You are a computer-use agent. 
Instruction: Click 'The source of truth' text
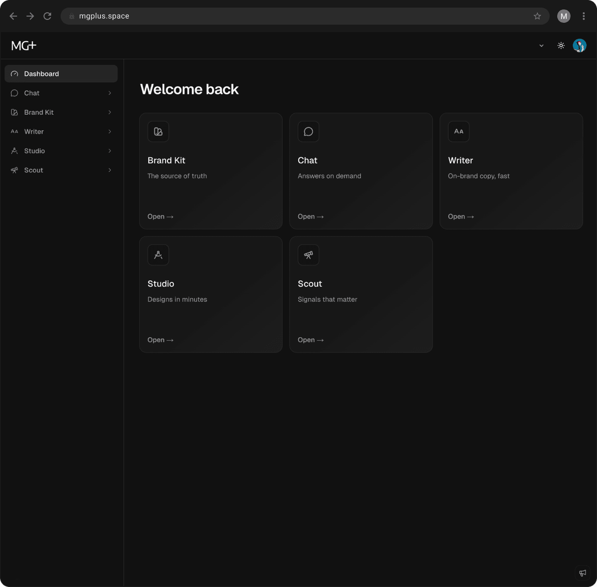tap(177, 176)
